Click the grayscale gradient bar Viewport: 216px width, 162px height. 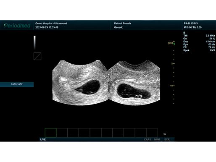click(x=34, y=42)
